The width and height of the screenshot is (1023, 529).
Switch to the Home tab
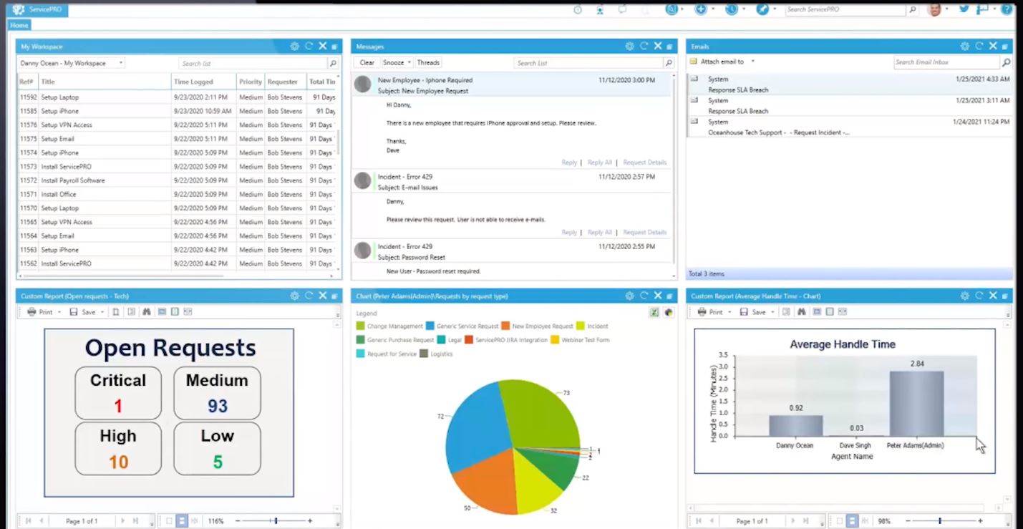[x=19, y=25]
